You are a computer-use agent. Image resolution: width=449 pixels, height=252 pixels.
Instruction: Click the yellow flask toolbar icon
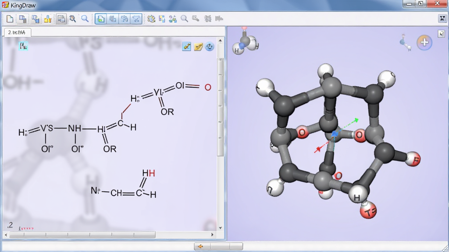(47, 19)
